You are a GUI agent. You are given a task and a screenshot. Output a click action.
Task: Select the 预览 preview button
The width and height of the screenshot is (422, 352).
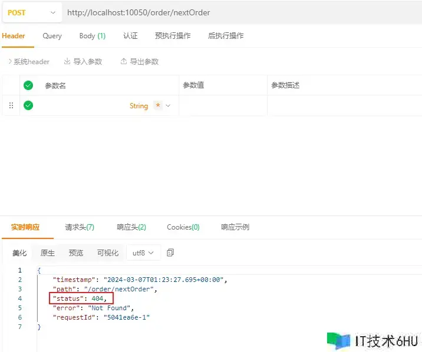(76, 253)
